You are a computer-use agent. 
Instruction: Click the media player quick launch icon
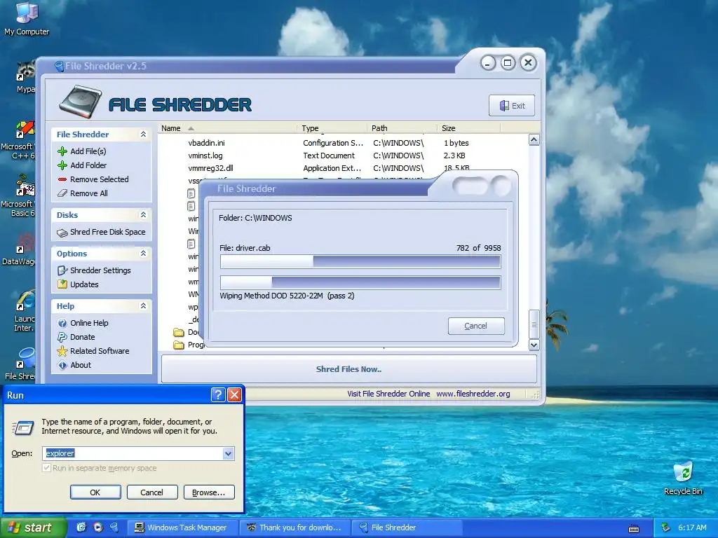tap(98, 527)
